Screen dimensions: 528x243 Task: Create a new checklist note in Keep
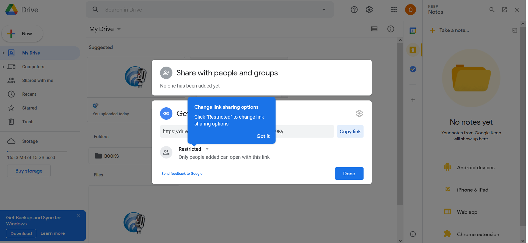tap(515, 30)
